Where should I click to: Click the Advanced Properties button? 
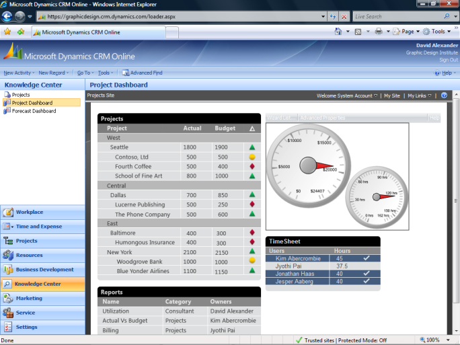tap(322, 118)
